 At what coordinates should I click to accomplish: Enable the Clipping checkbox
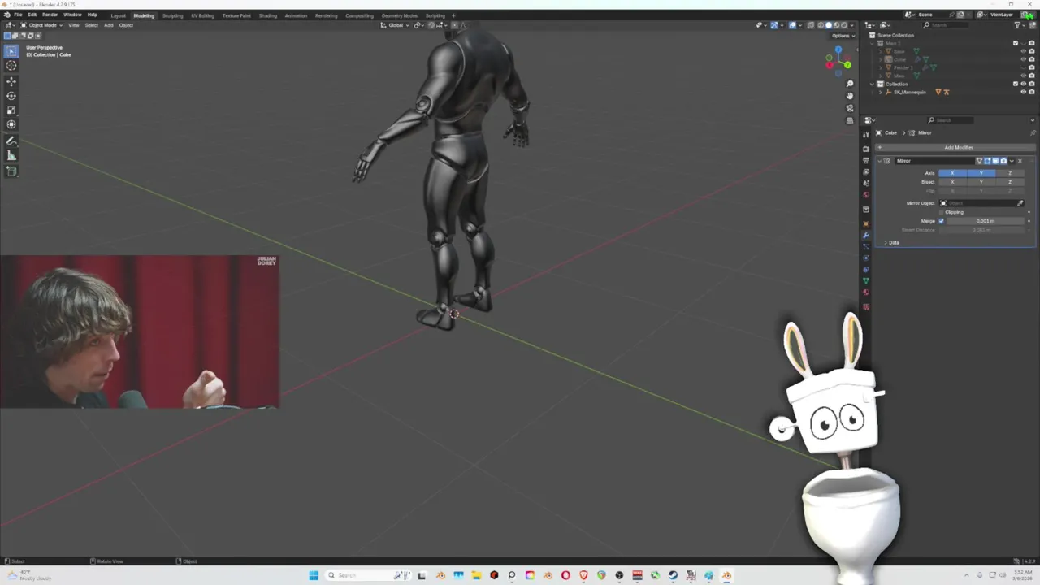point(942,212)
